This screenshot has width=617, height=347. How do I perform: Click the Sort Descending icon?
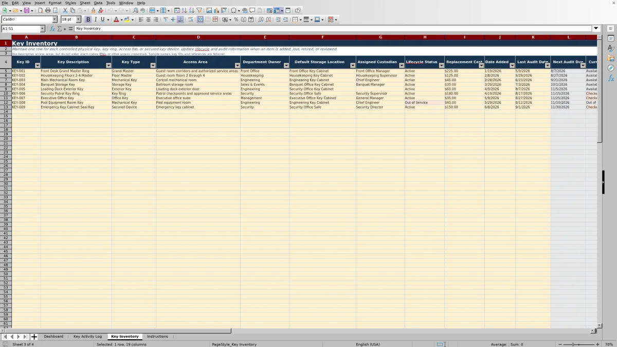click(191, 10)
